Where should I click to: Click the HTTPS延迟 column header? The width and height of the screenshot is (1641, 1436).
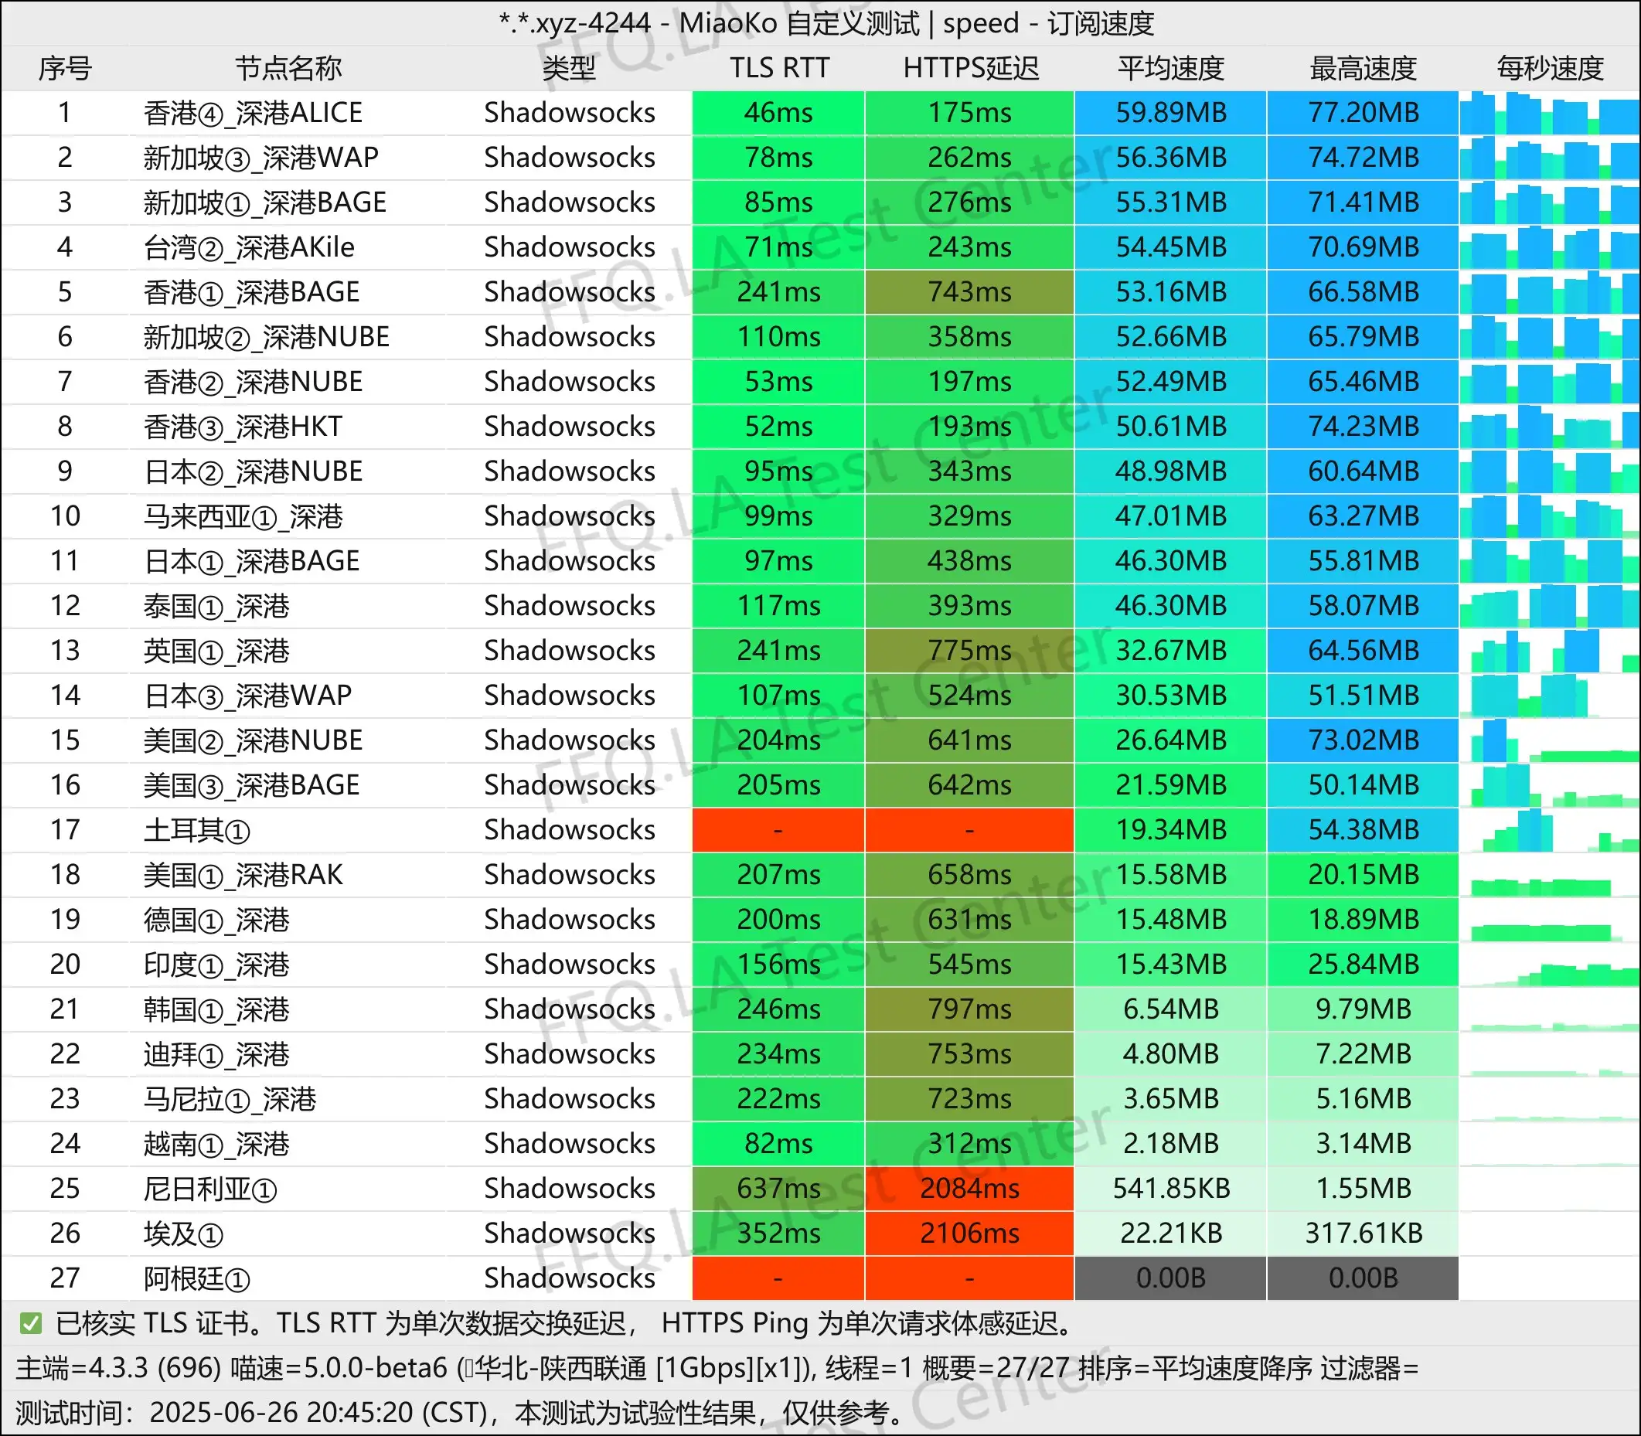(x=970, y=68)
